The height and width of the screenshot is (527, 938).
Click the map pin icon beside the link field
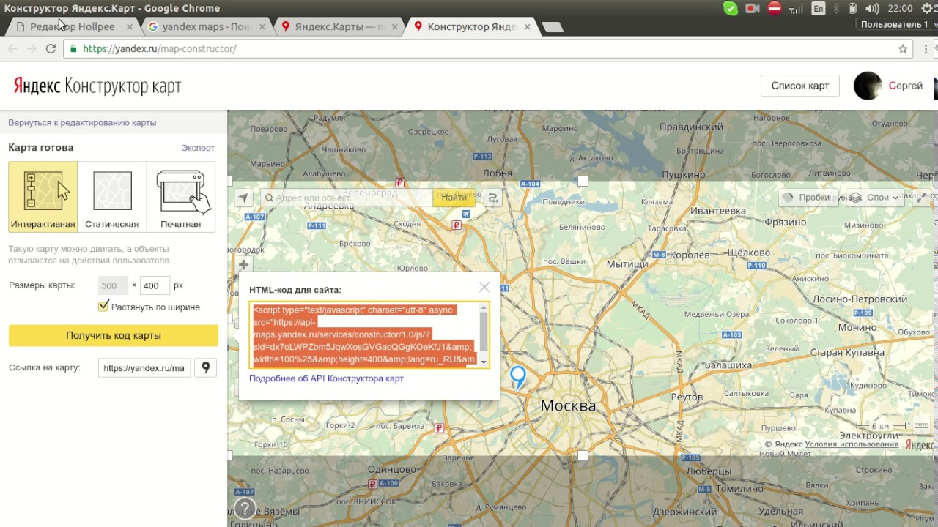pos(206,367)
